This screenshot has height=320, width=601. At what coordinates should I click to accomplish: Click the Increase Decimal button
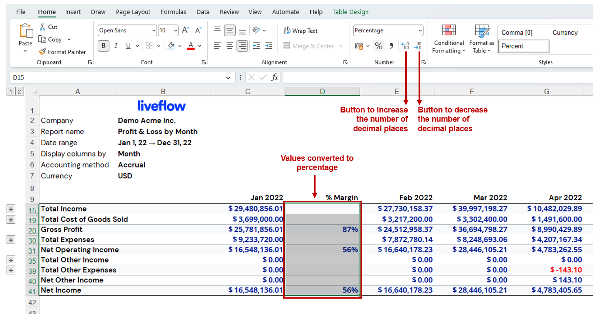click(404, 46)
